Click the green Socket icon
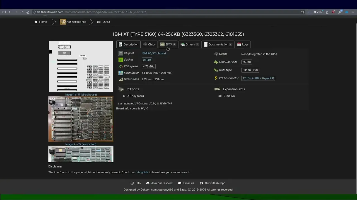This screenshot has width=357, height=200. tap(120, 60)
